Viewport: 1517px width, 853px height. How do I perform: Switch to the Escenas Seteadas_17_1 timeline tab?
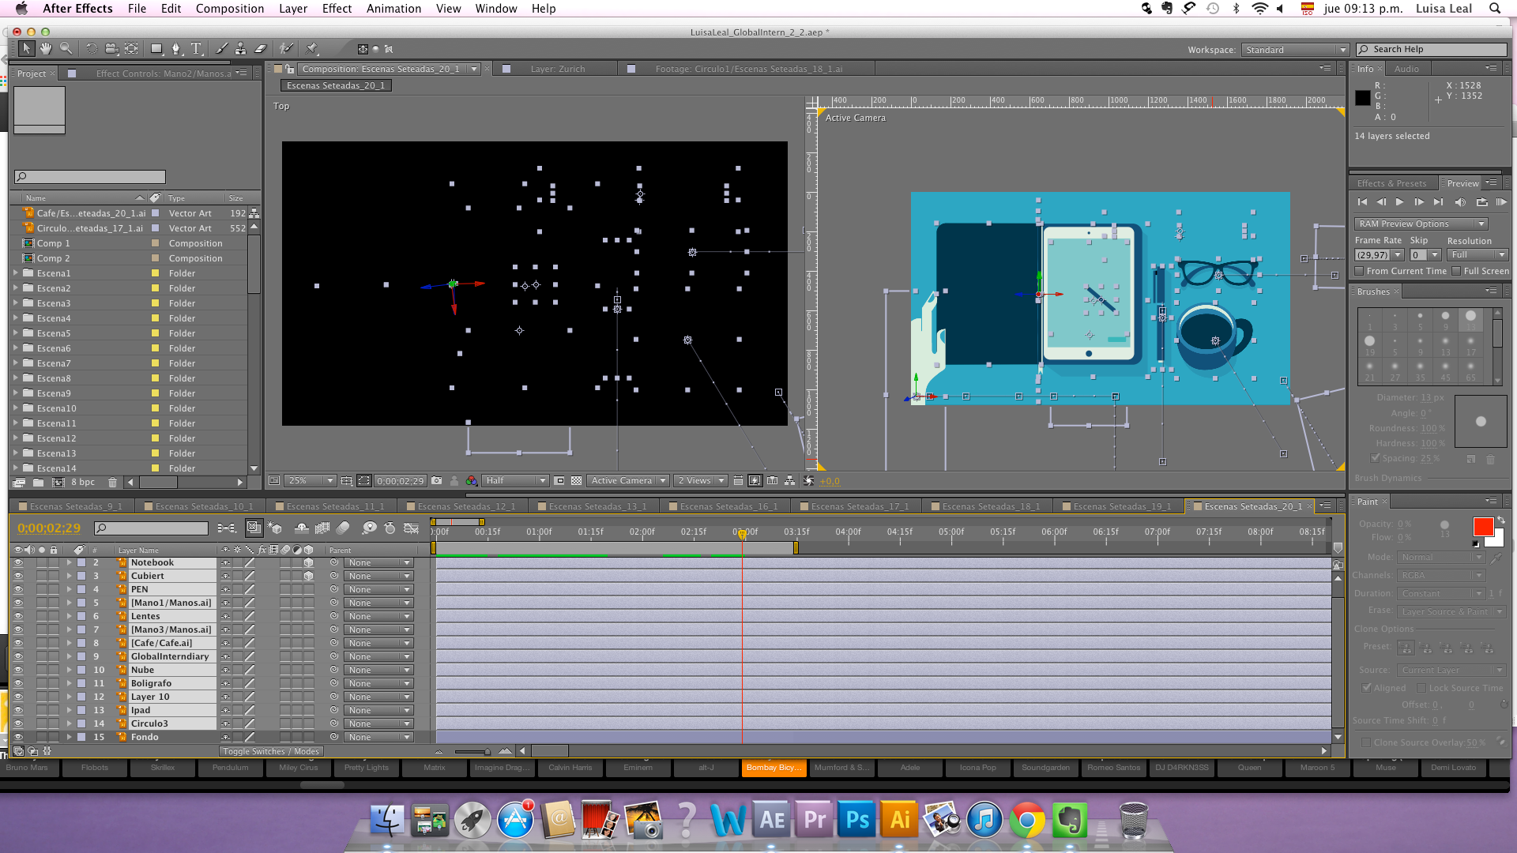point(860,506)
